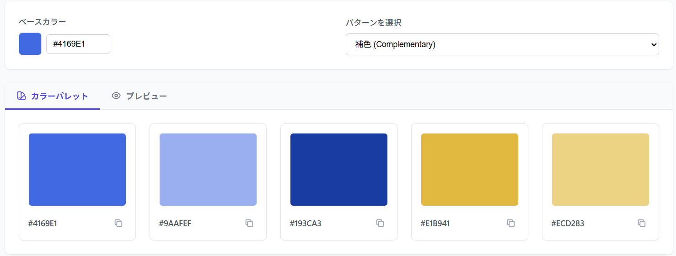This screenshot has width=676, height=256.
Task: Copy the #9AAFEF hex code
Action: (x=249, y=223)
